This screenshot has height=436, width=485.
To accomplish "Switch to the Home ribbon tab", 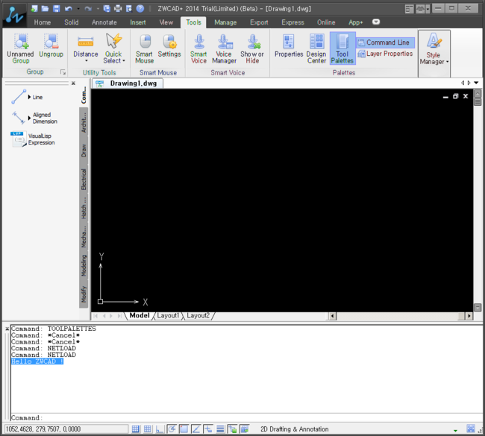I will [43, 22].
